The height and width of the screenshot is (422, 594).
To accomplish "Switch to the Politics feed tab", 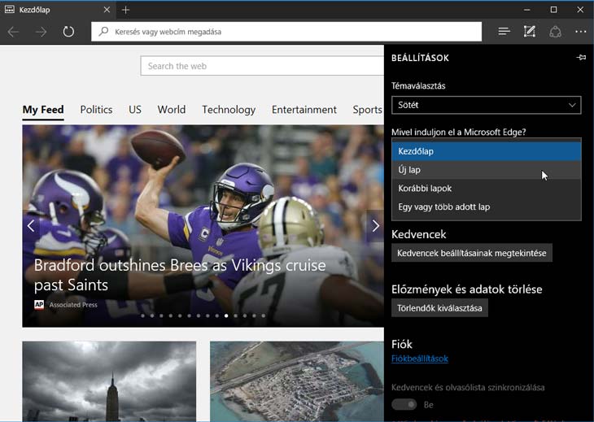I will 96,110.
